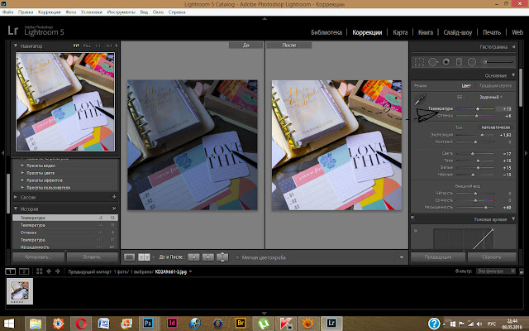Open white balance Заданный dropdown
This screenshot has height=331, width=529.
pyautogui.click(x=491, y=97)
